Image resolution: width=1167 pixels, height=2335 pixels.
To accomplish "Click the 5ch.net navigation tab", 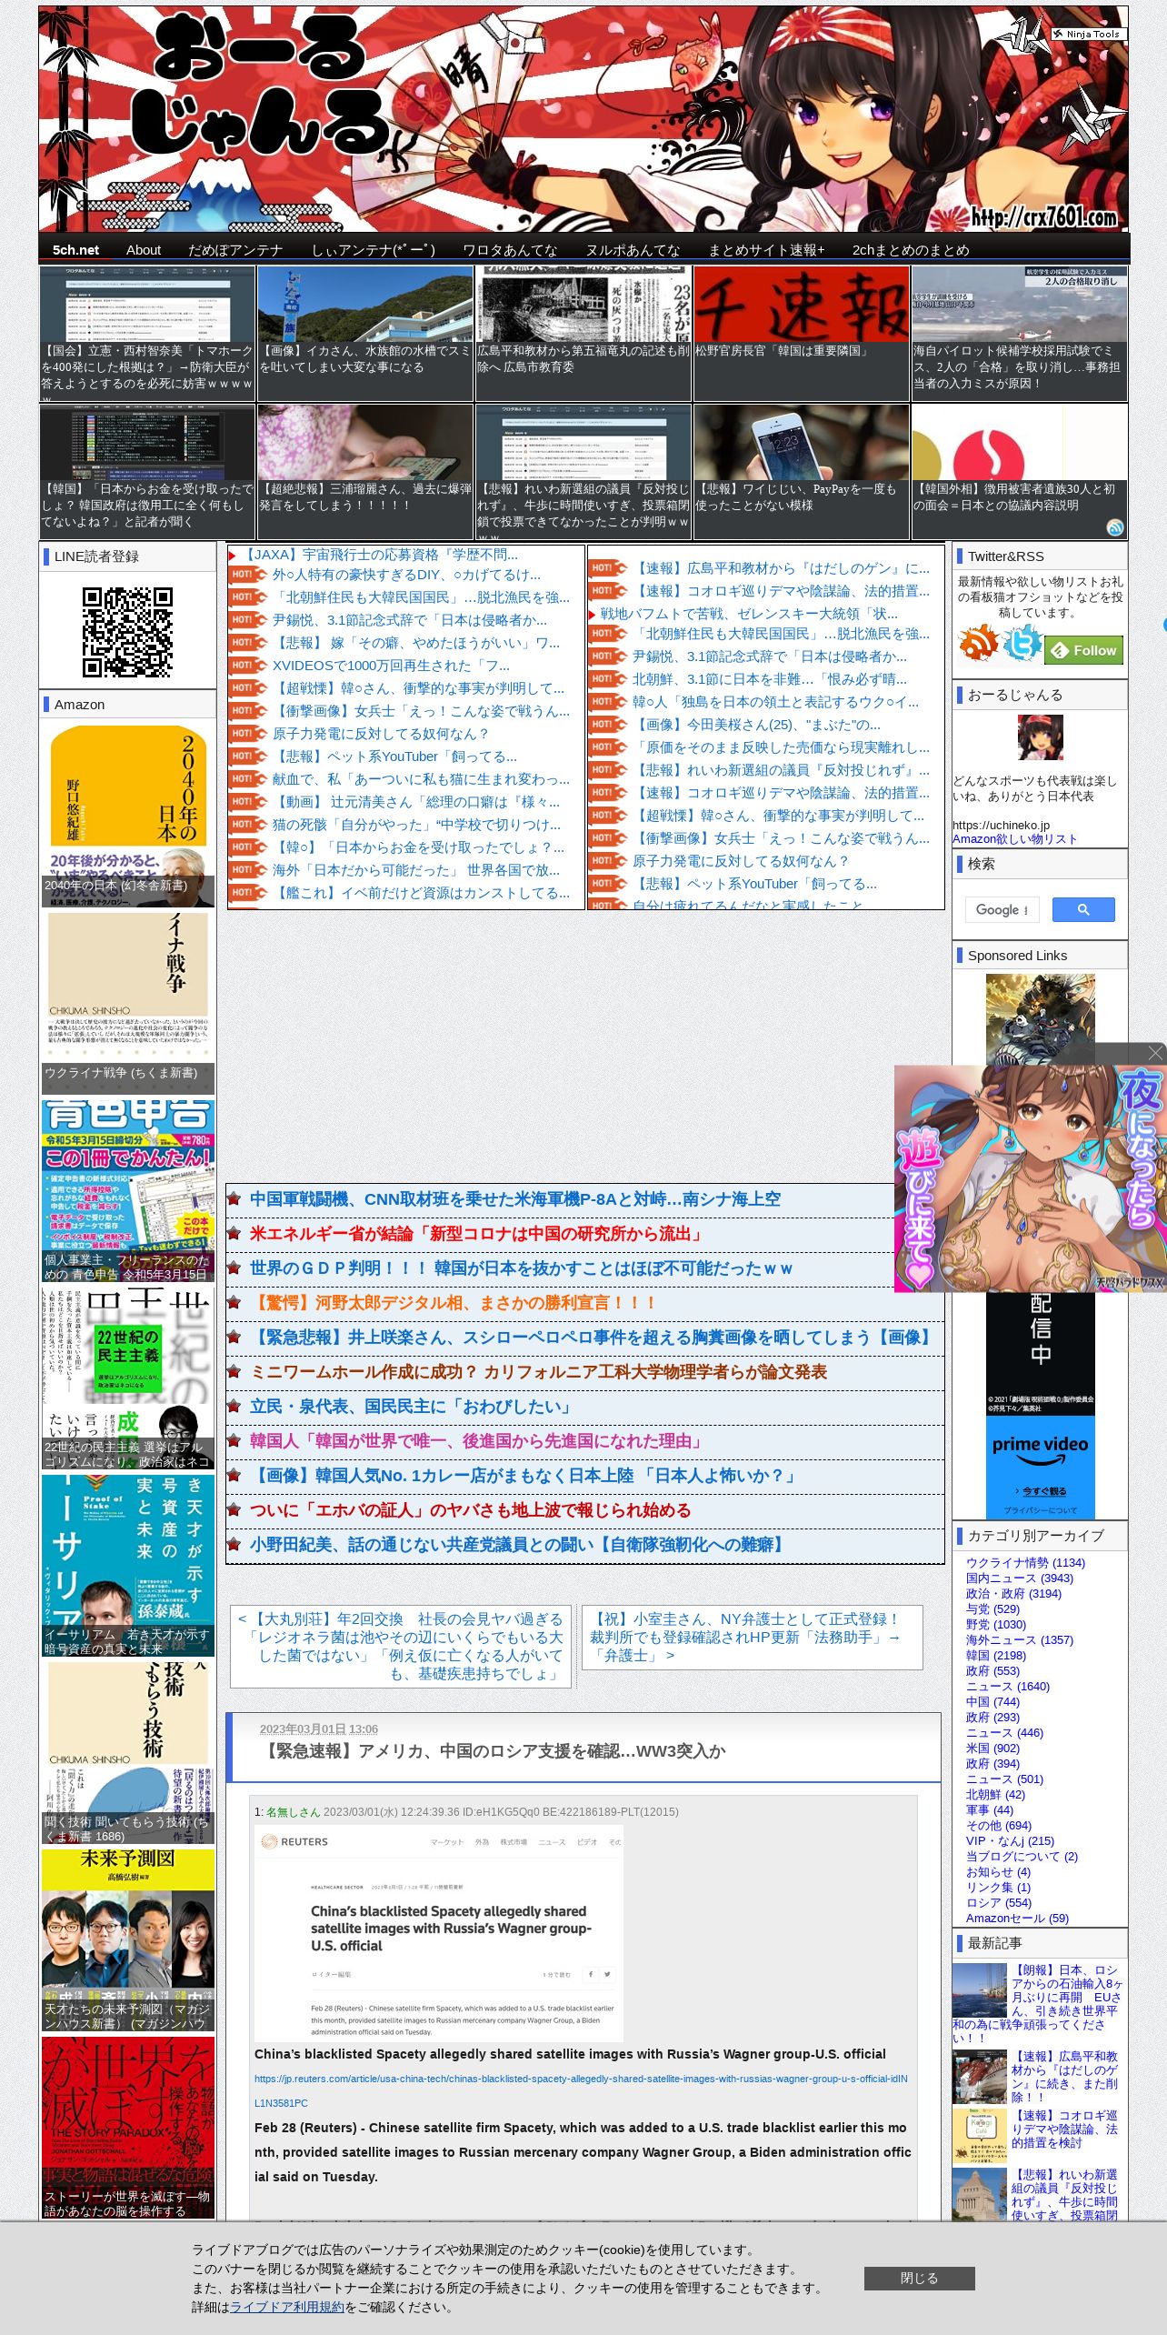I will [75, 250].
